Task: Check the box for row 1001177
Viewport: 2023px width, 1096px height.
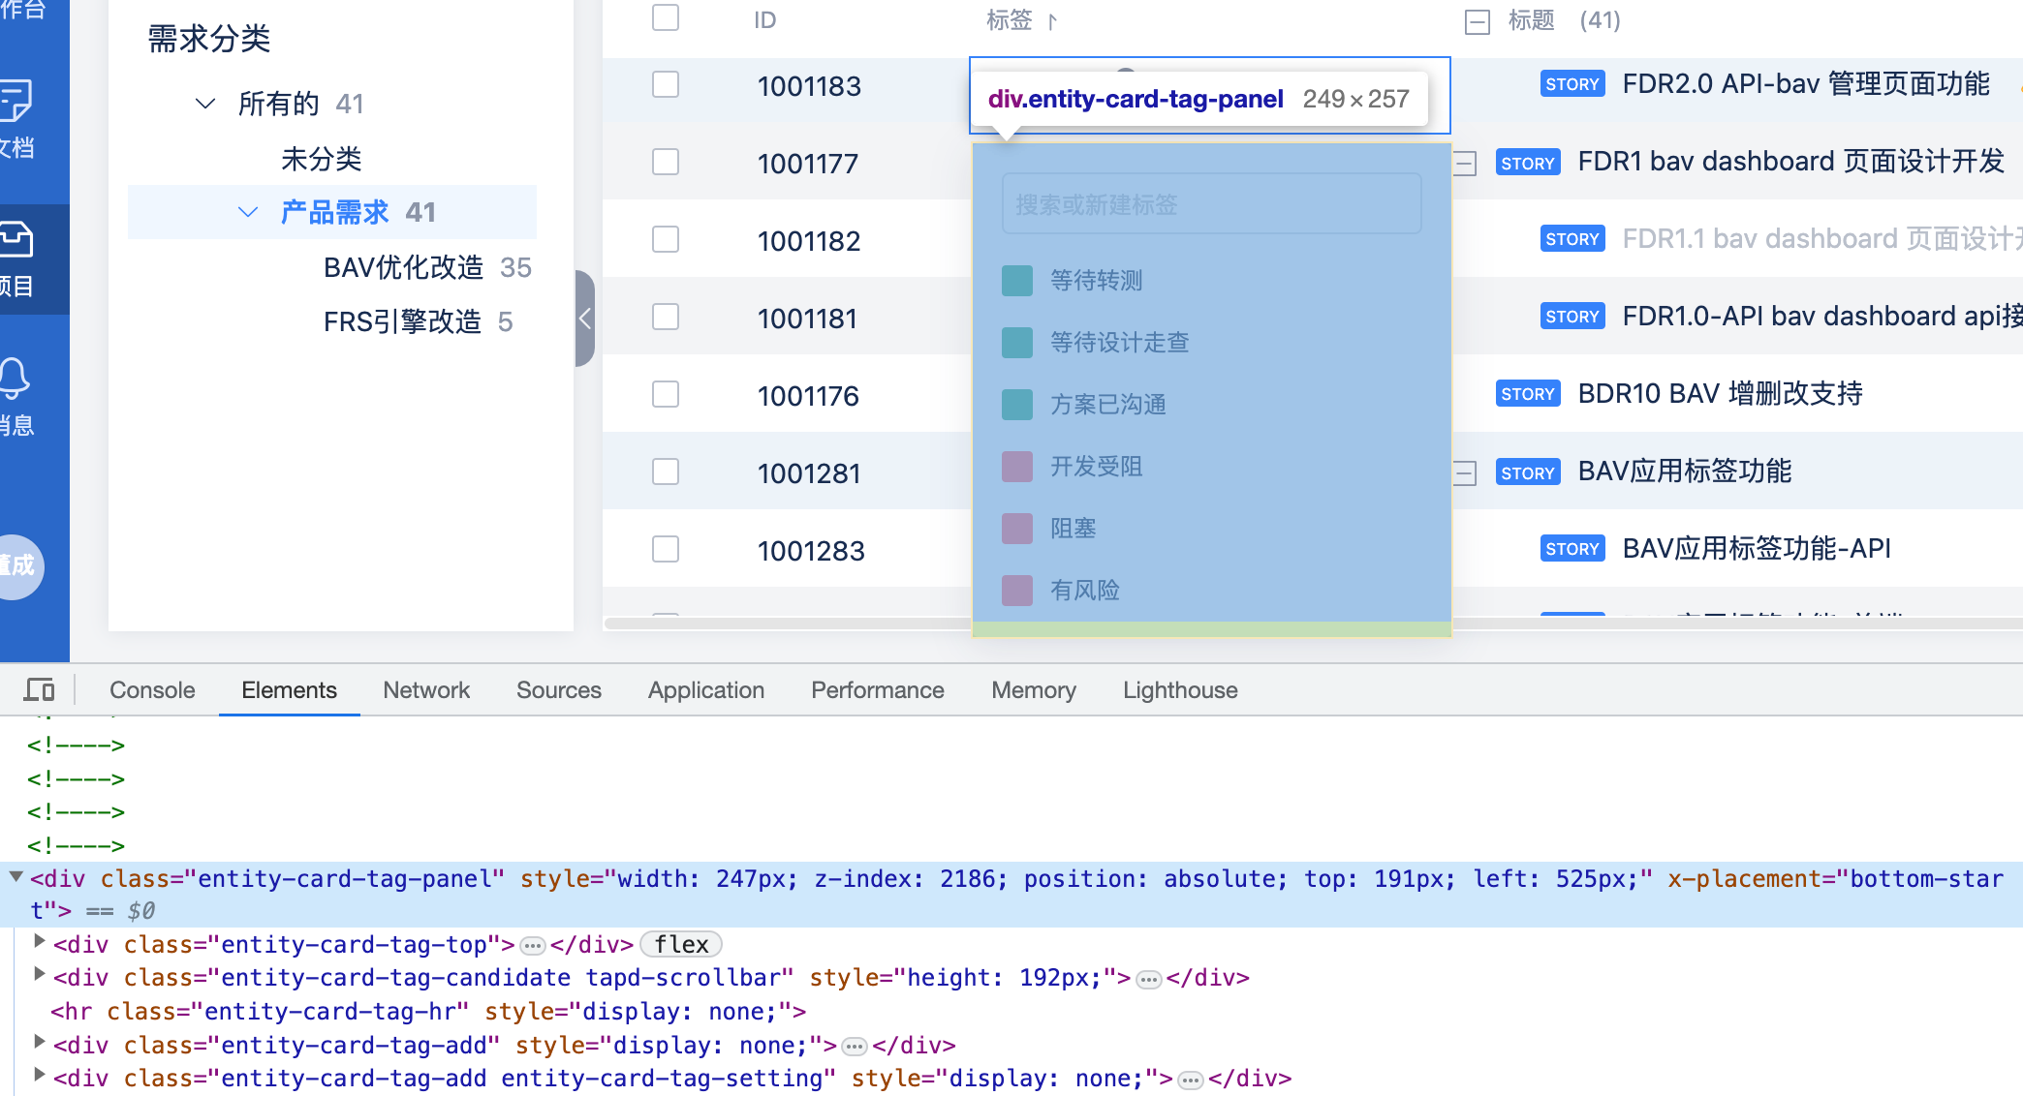Action: click(666, 162)
